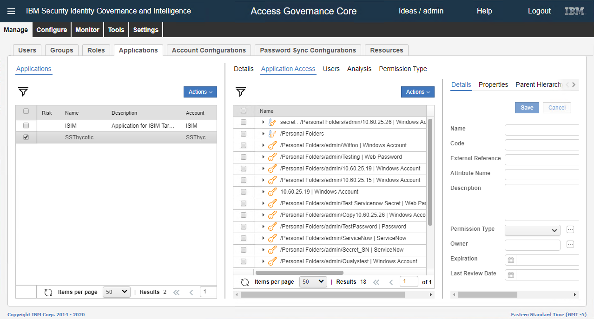This screenshot has width=594, height=319.
Task: Open the Applications list filter
Action: tap(23, 92)
